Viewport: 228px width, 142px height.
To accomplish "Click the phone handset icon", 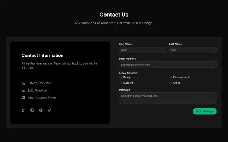I will (23, 83).
